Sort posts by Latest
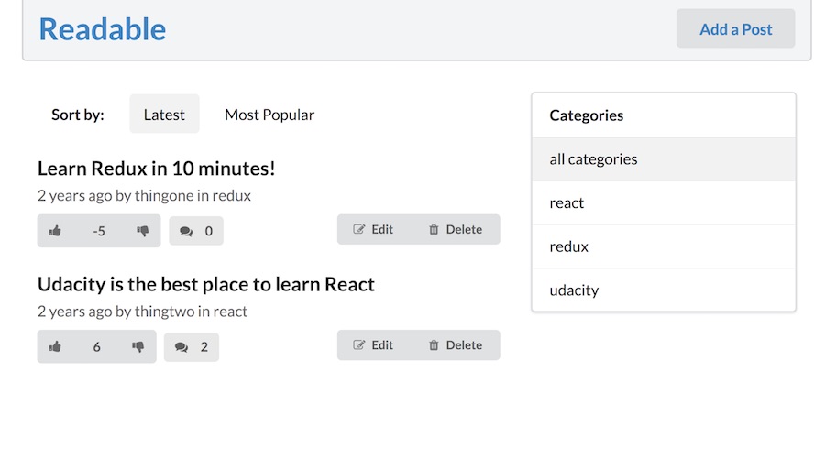The width and height of the screenshot is (836, 470). 164,115
